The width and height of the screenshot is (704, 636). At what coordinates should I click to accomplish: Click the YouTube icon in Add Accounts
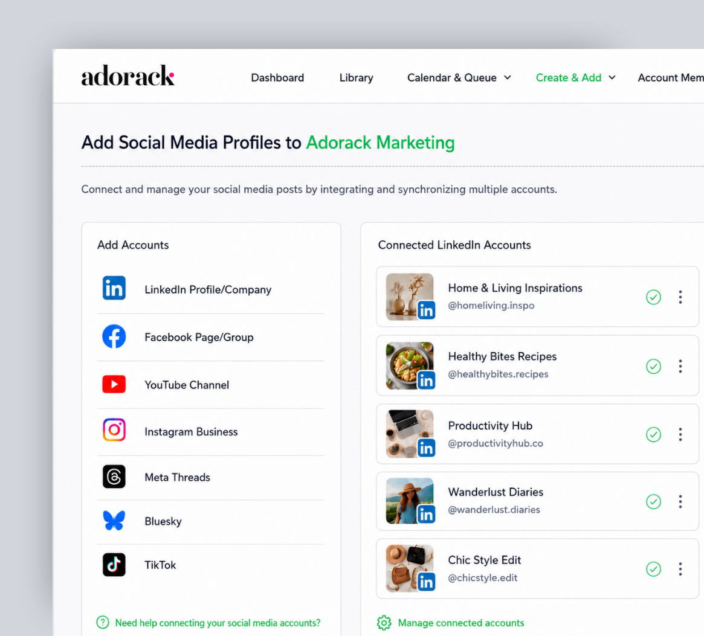point(114,384)
